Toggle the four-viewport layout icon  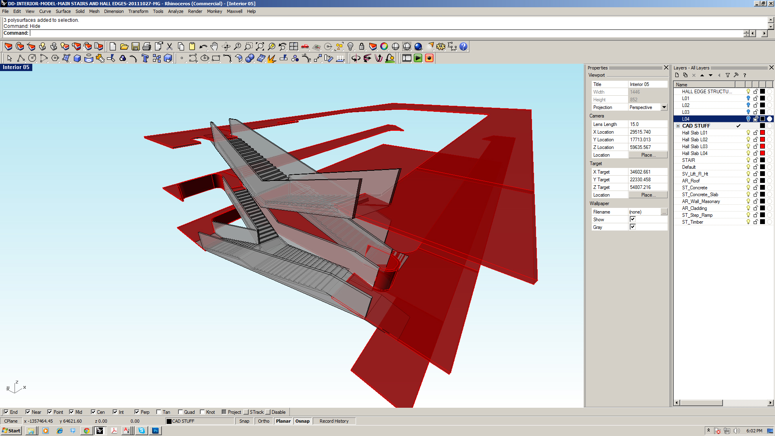point(294,46)
